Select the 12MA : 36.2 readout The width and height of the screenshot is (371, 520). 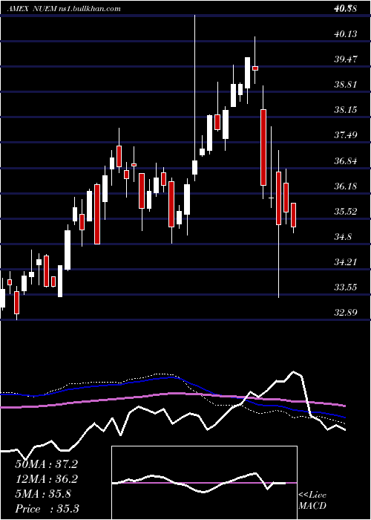[x=46, y=479]
